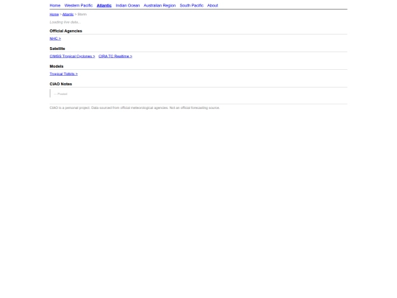Open the Home navigation link
This screenshot has width=397, height=298.
click(x=55, y=5)
